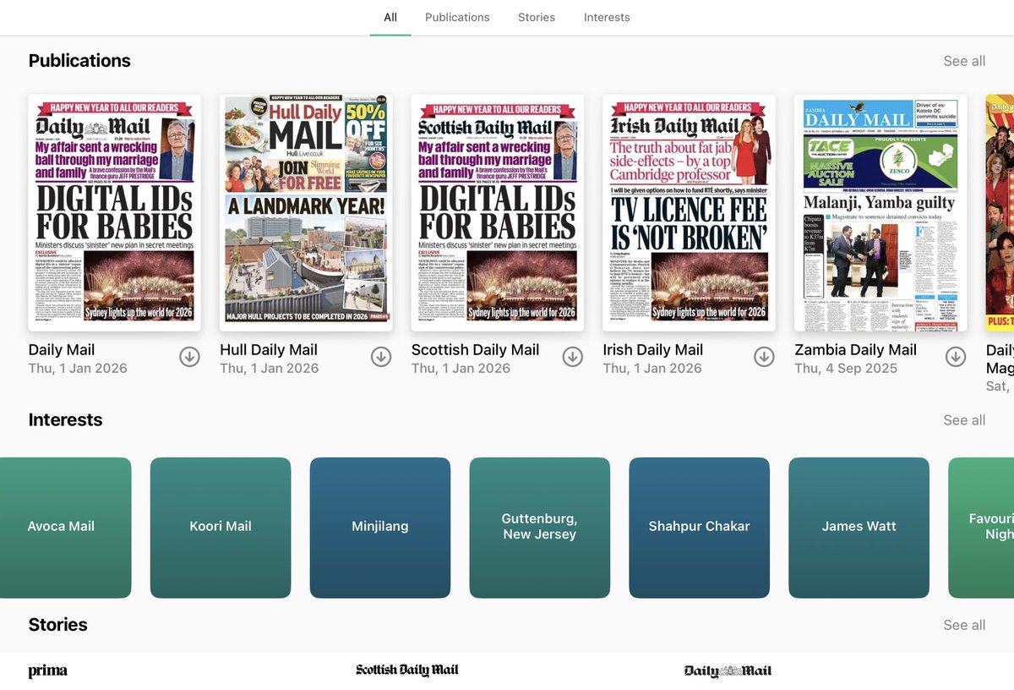See all in Interests section

(x=964, y=420)
